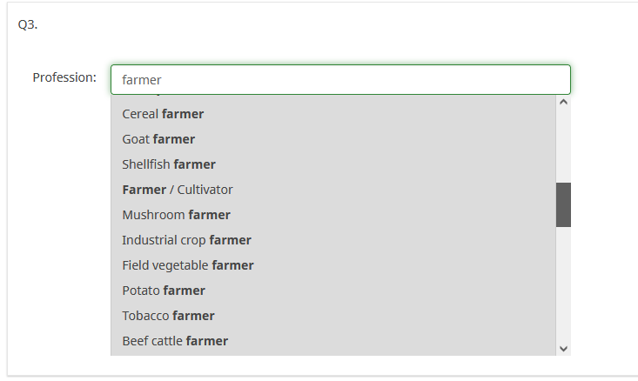Choose 'Beef cattle farmer' entry
Image resolution: width=638 pixels, height=381 pixels.
point(175,341)
